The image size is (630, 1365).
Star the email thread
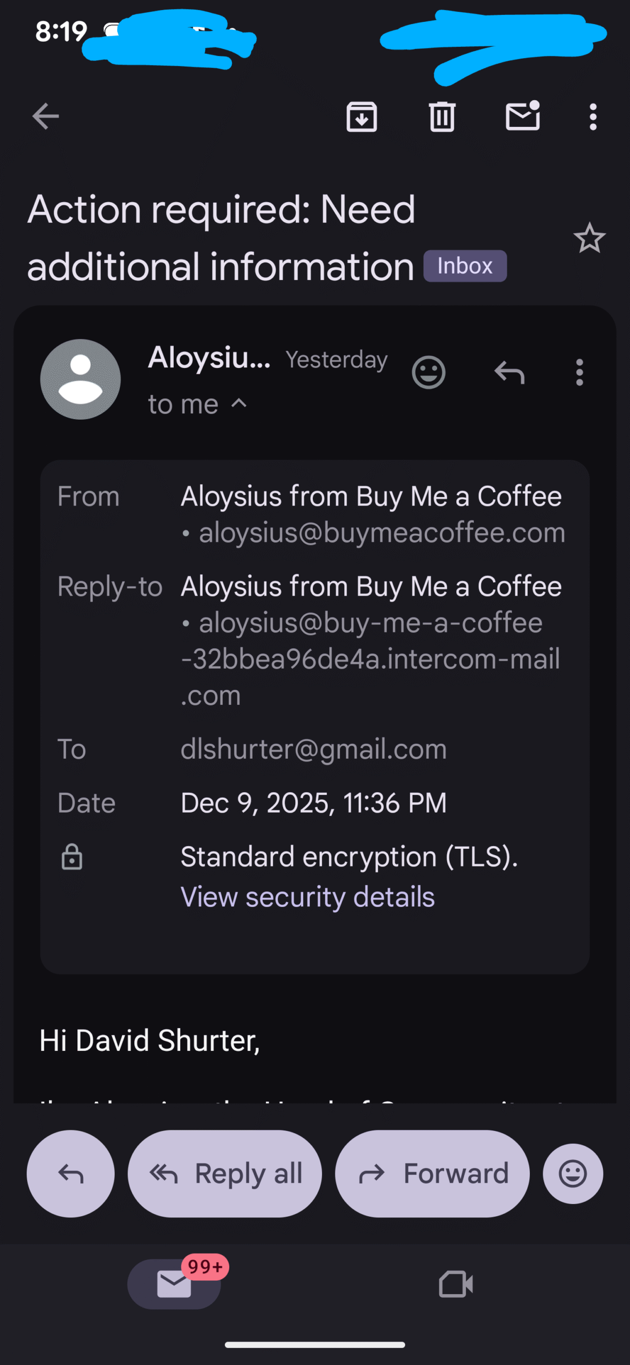[x=589, y=238]
